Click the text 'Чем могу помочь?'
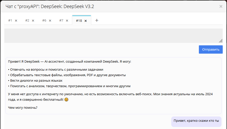This screenshot has height=129, width=227. (23, 108)
